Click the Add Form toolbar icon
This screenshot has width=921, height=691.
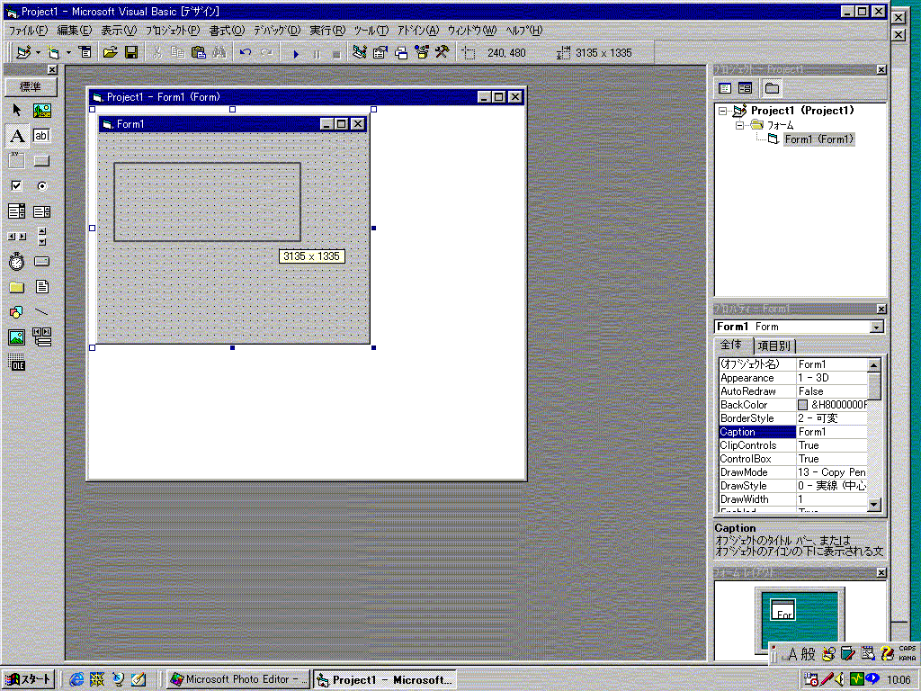tap(53, 53)
